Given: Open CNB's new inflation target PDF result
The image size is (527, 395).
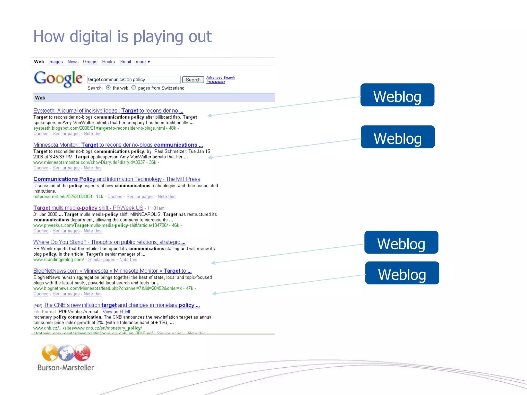Looking at the screenshot, I should click(x=122, y=305).
